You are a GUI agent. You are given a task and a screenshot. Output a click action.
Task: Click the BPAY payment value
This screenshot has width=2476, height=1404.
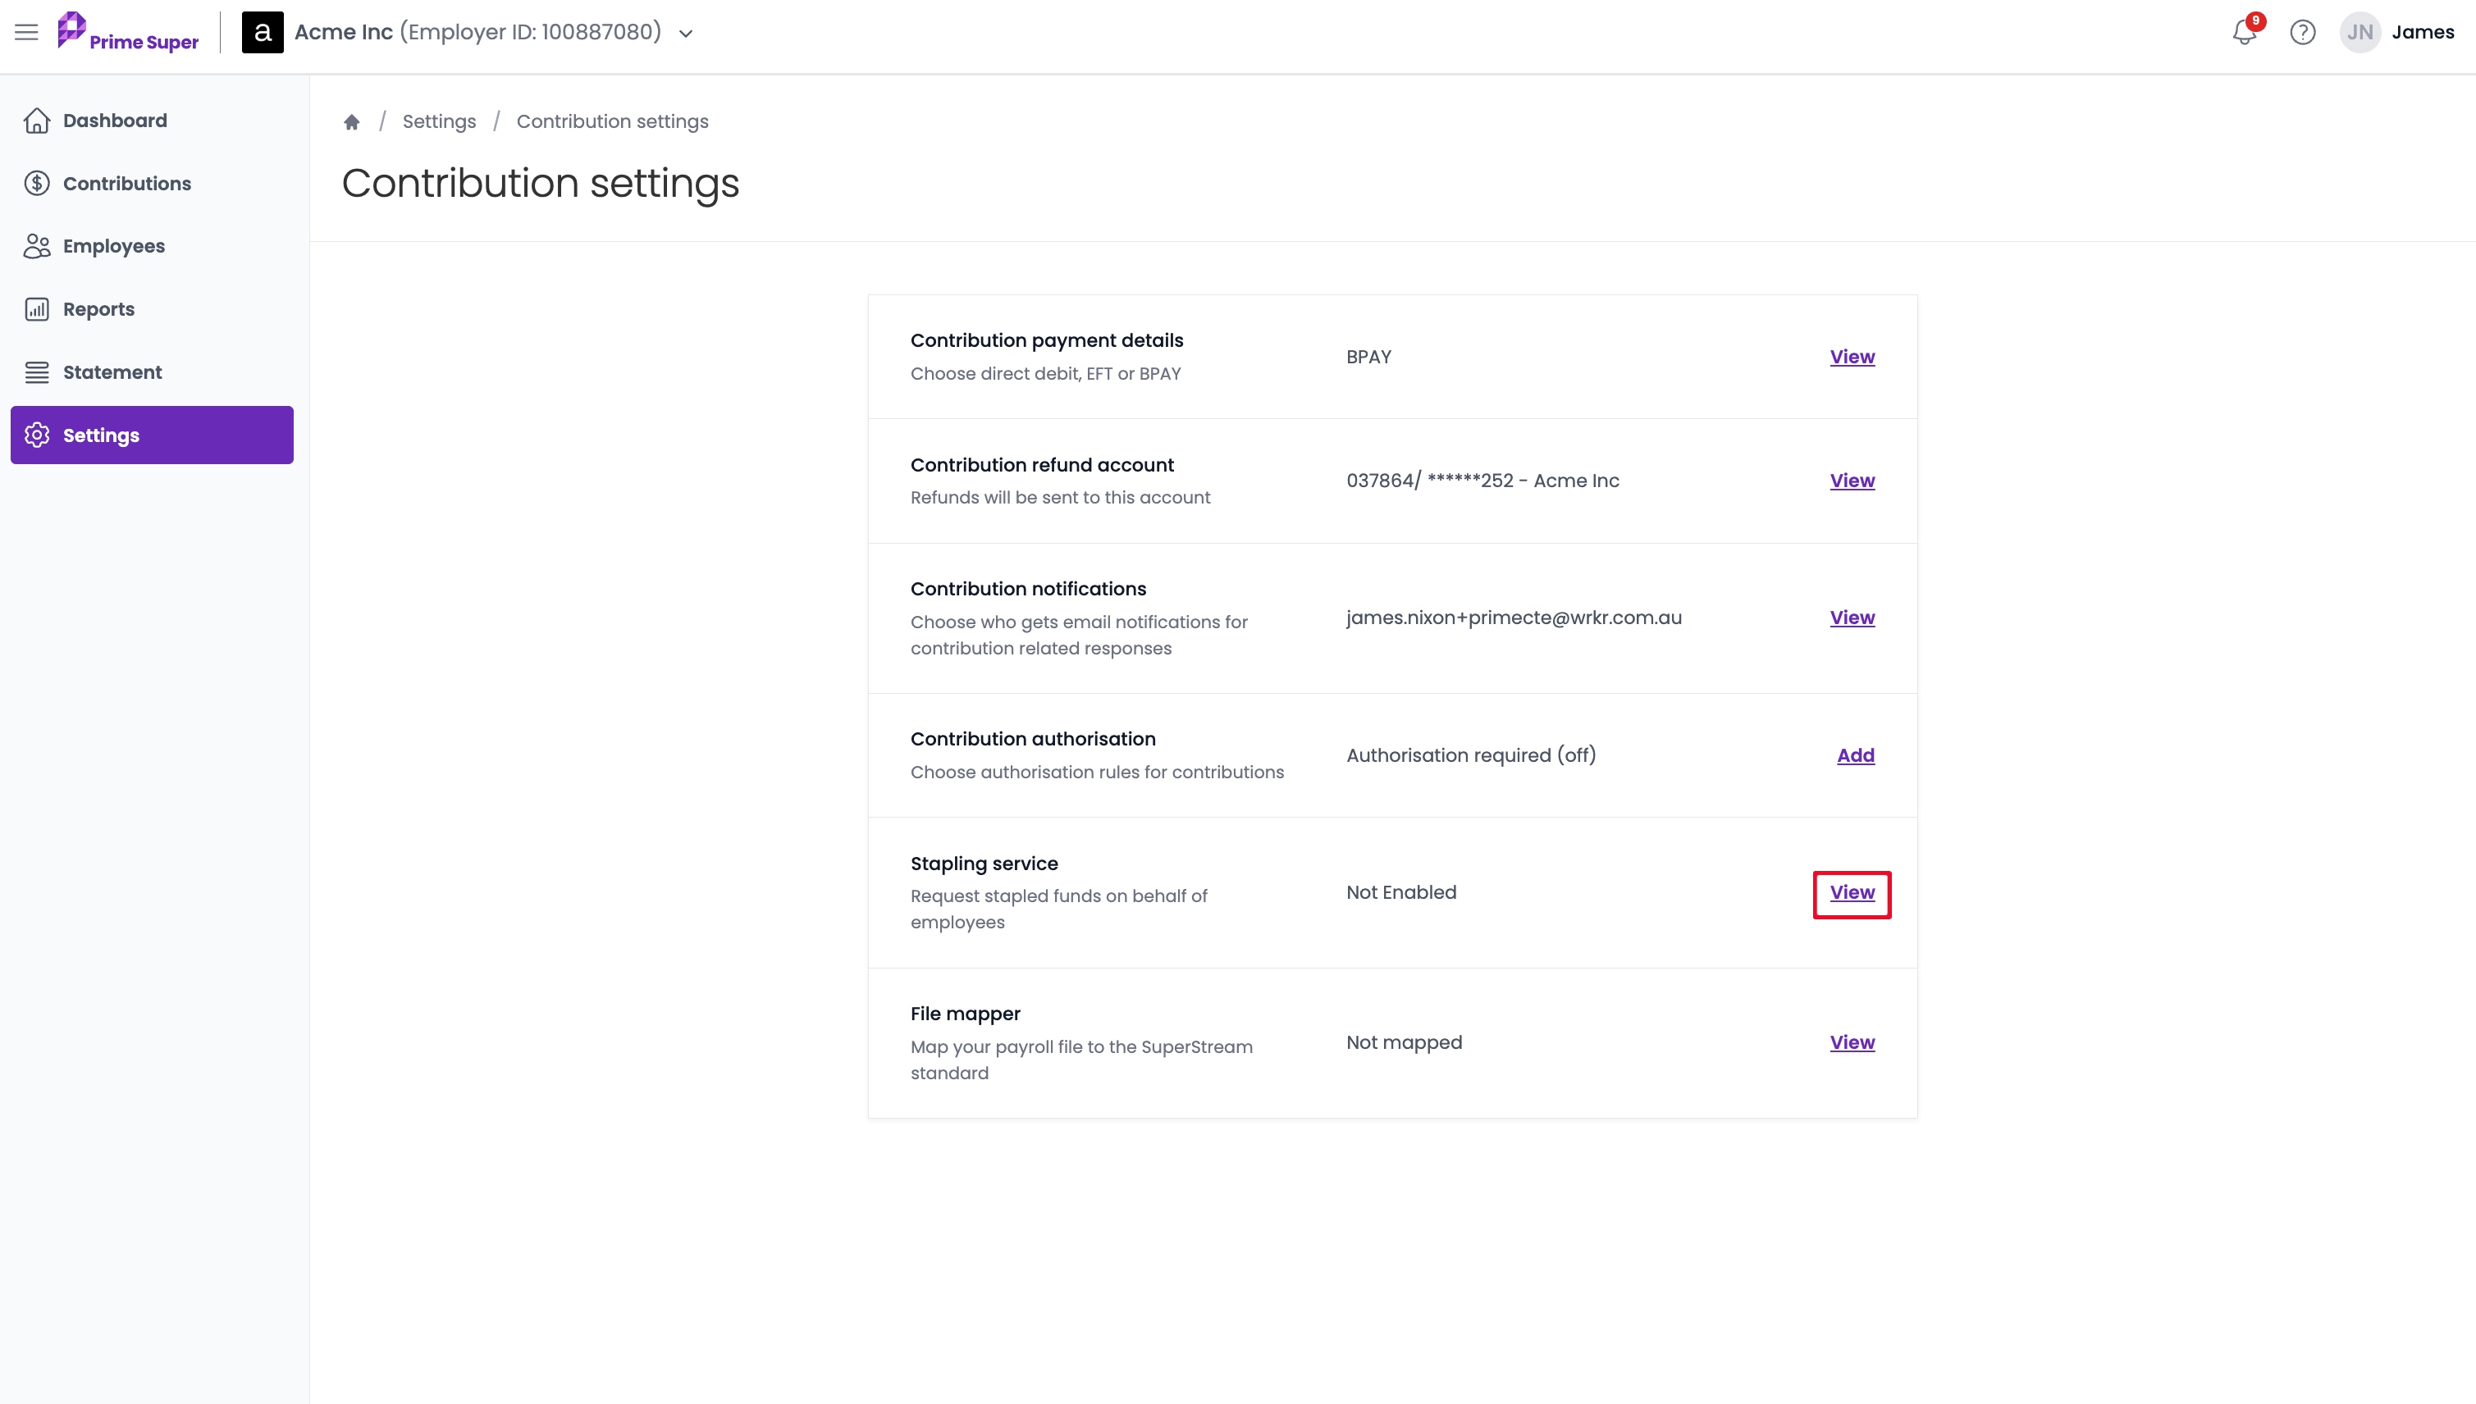tap(1368, 357)
